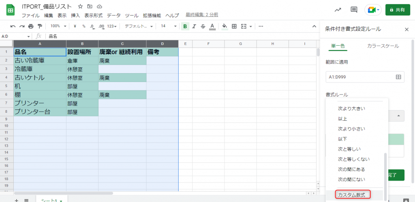415x202 pixels.
Task: Open the データ menu
Action: [114, 15]
